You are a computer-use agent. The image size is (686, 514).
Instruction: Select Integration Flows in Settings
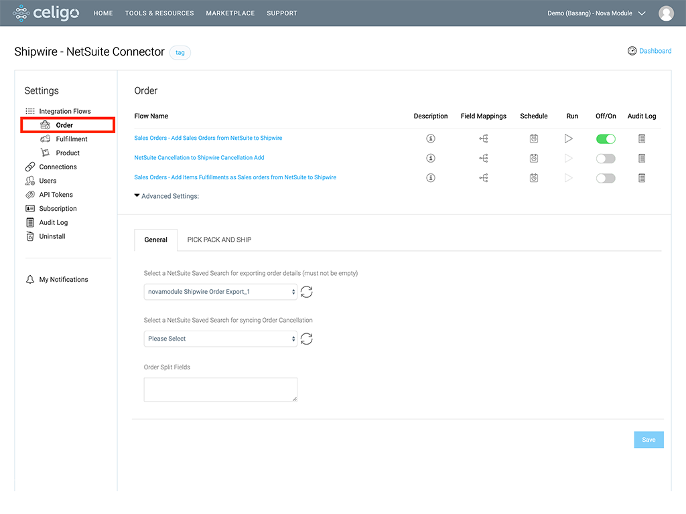pos(58,111)
